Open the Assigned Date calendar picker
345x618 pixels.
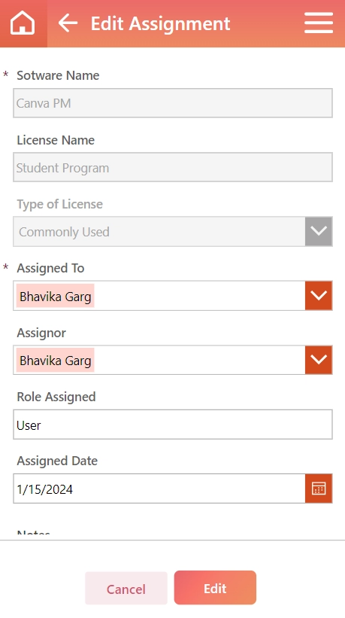click(x=319, y=489)
